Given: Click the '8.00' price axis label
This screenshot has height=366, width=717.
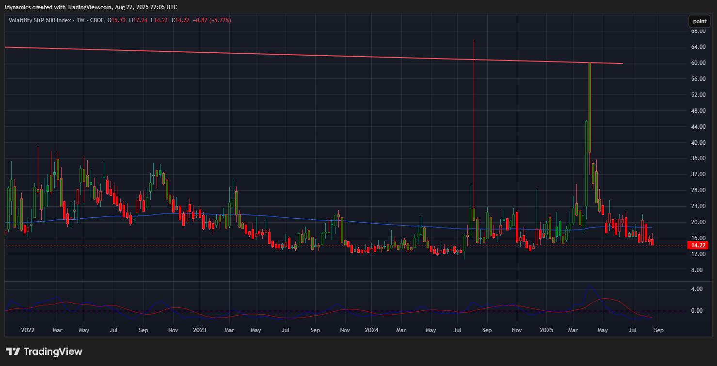Looking at the screenshot, I should (x=698, y=270).
